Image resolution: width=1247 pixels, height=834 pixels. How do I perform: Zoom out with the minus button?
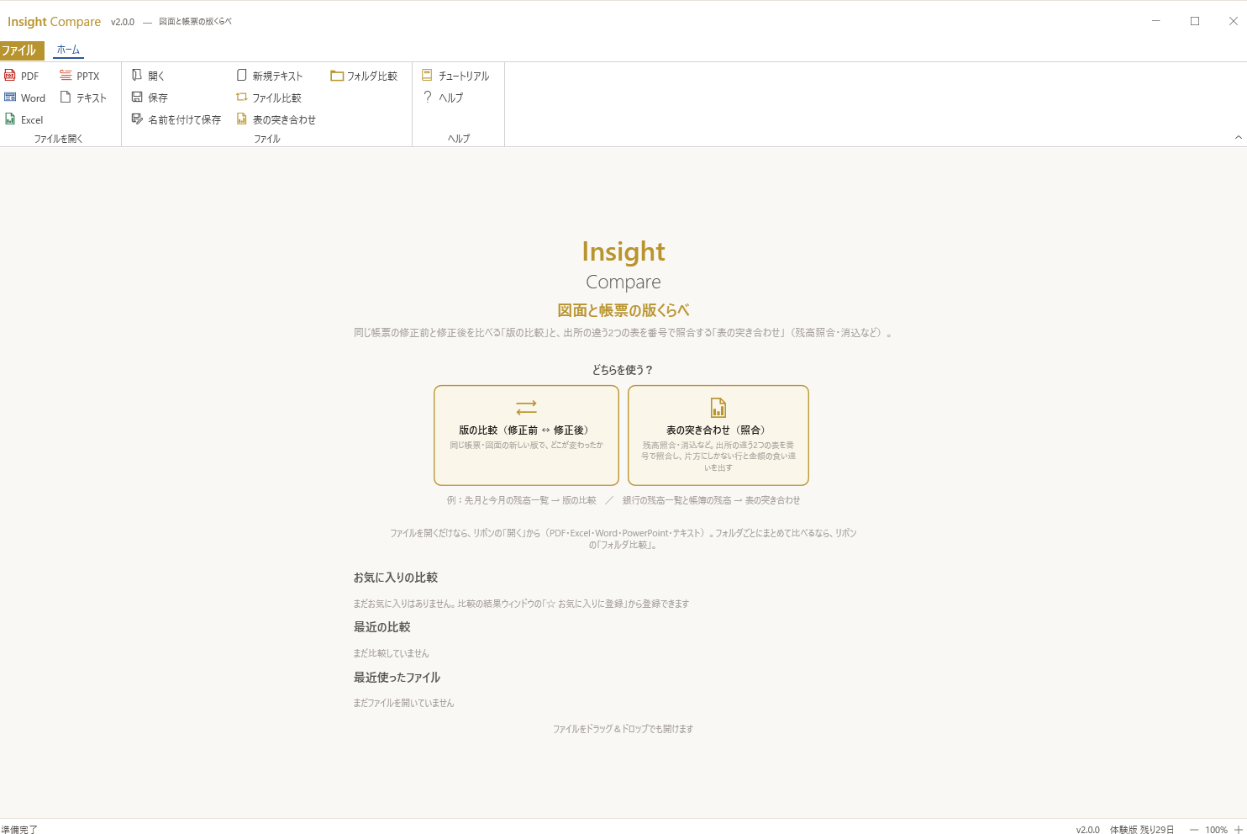click(1193, 830)
